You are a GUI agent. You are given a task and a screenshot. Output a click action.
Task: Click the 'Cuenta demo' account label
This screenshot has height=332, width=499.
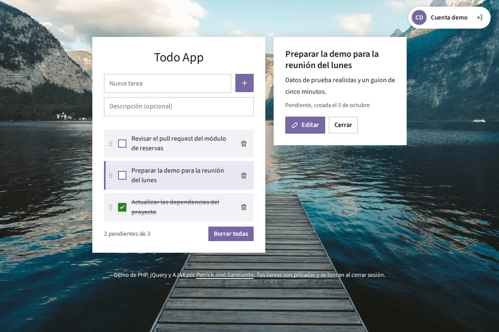click(449, 17)
